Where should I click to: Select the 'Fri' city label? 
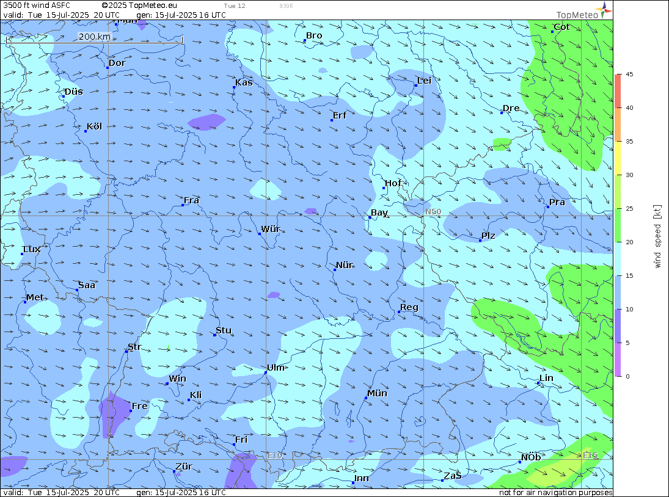(241, 440)
